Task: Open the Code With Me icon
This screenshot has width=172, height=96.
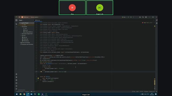Action: click(140, 17)
